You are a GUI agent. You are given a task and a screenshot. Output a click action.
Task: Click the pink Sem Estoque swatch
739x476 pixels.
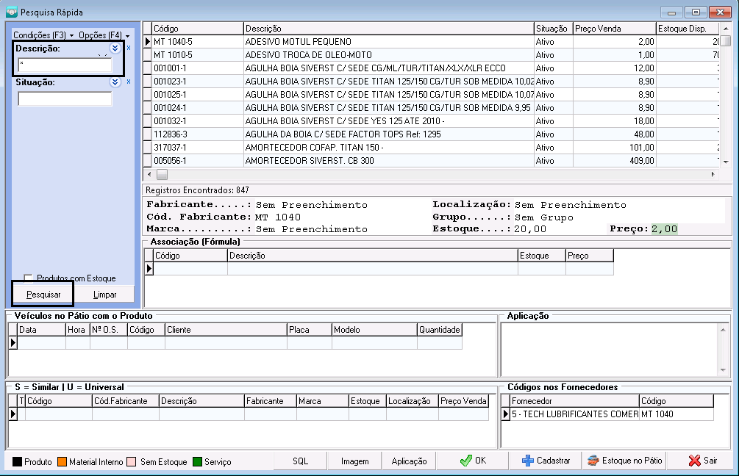pos(132,461)
